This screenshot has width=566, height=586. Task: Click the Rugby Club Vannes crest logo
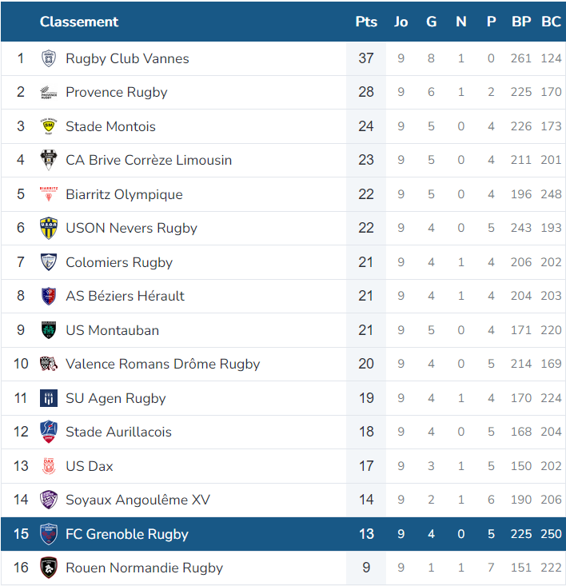pos(49,58)
